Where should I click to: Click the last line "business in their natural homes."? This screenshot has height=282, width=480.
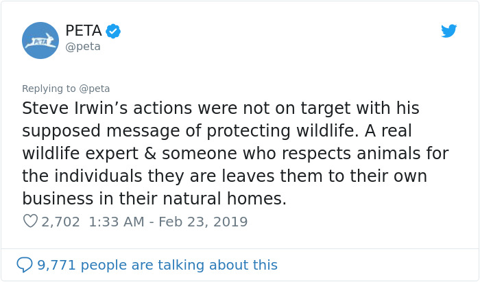coord(154,199)
